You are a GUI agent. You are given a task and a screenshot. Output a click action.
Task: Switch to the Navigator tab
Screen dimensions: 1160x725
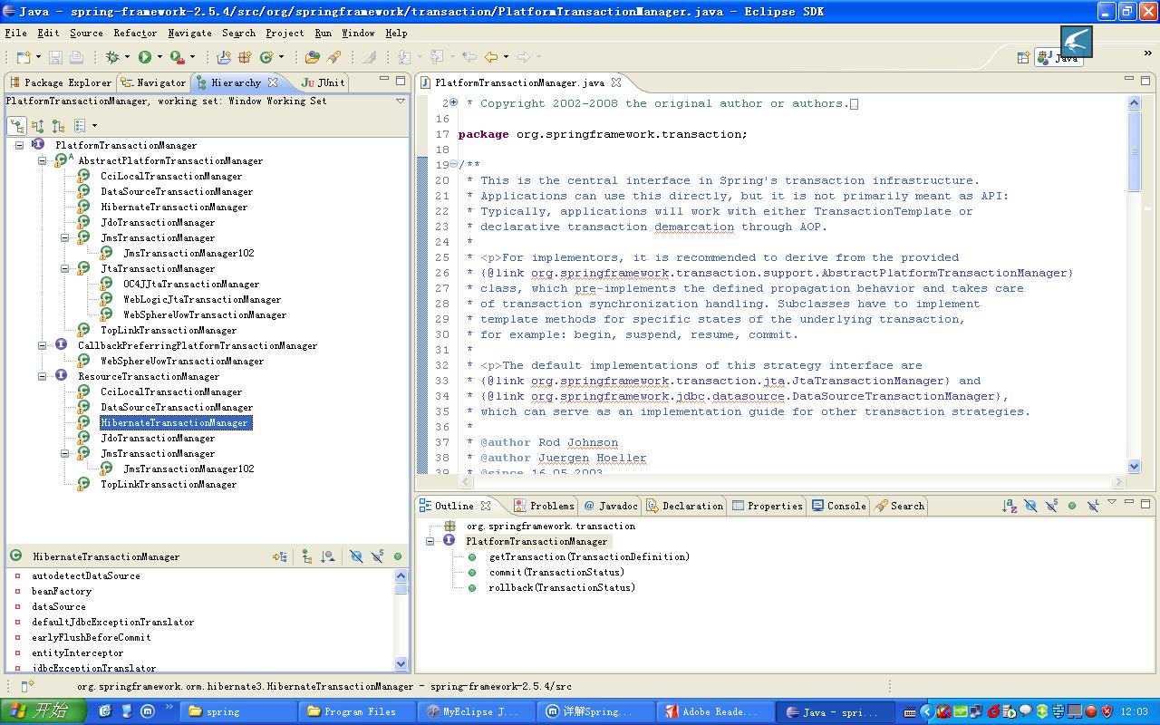click(154, 82)
